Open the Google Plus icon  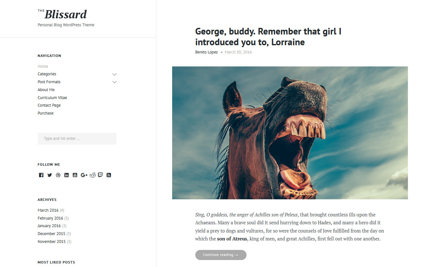click(84, 175)
